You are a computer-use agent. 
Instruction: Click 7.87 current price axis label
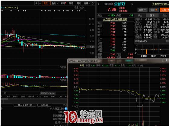point(92,47)
